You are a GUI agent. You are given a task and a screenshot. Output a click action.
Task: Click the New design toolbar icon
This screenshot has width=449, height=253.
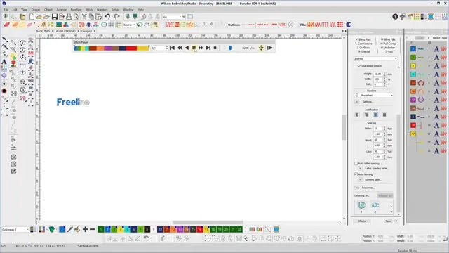[x=32, y=17]
